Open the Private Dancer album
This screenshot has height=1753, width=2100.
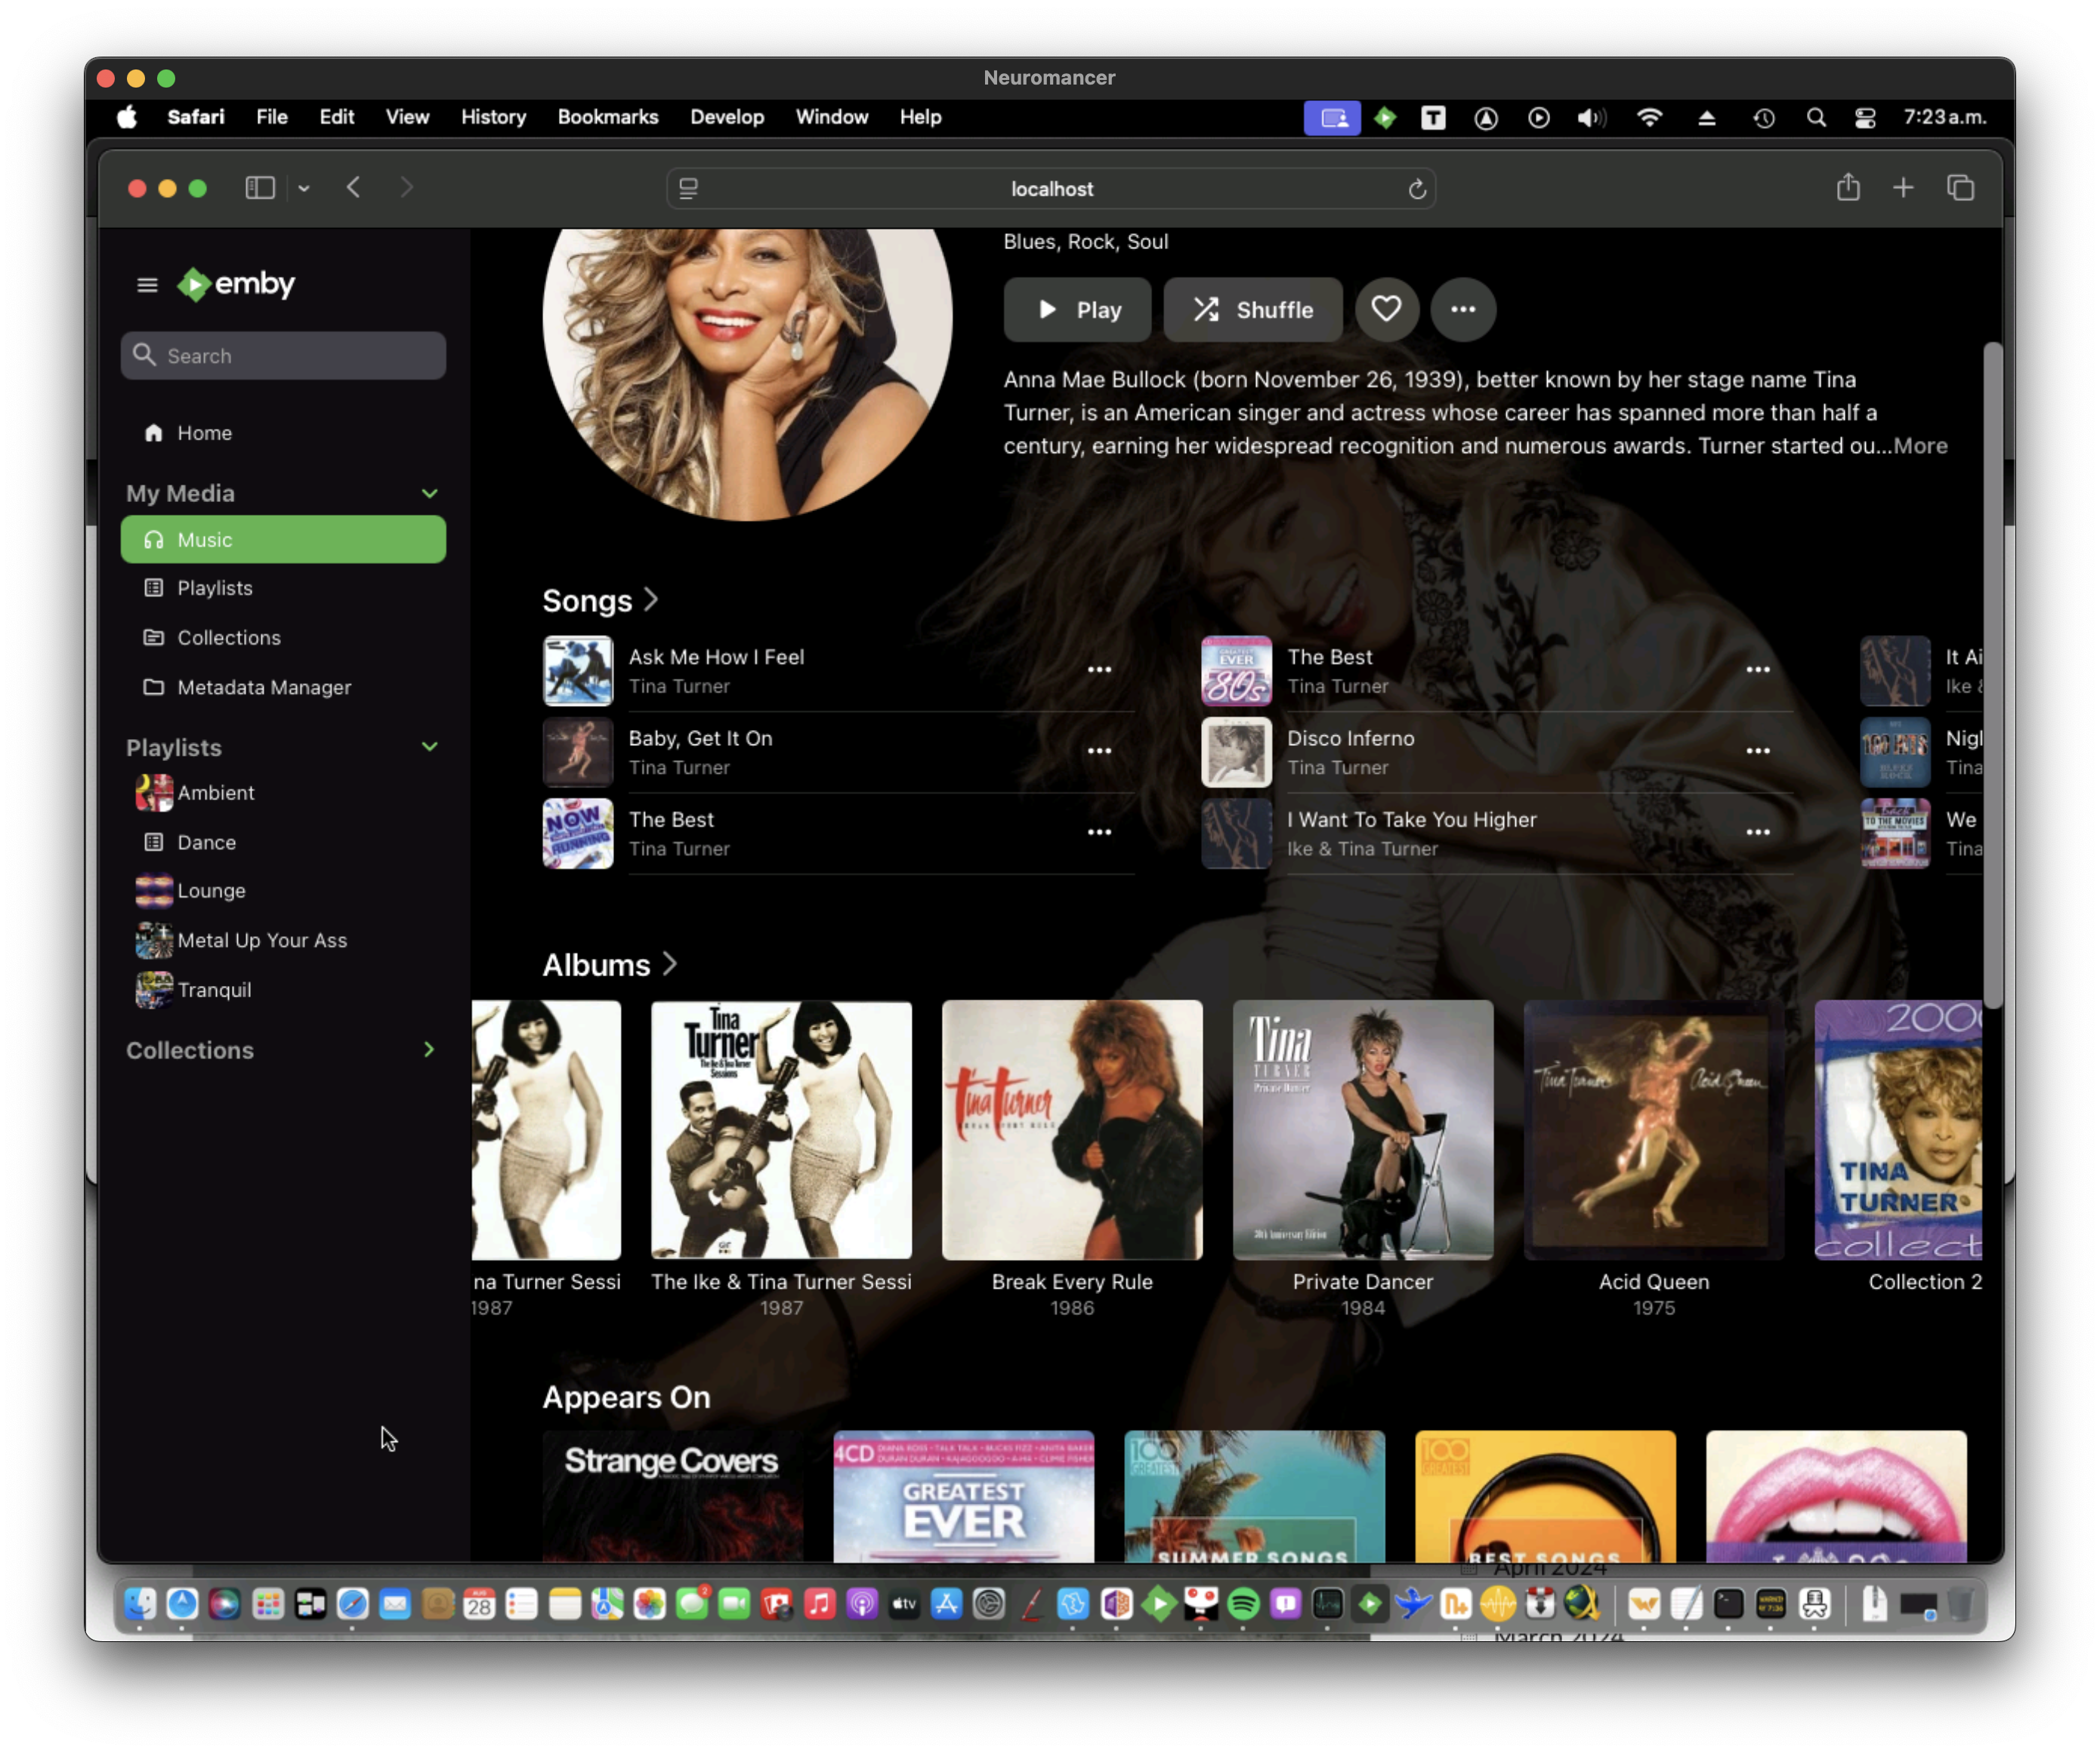point(1362,1129)
